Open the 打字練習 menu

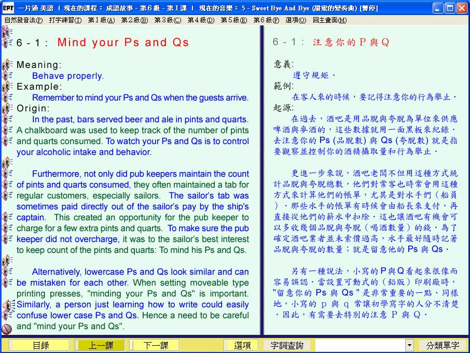click(x=65, y=20)
